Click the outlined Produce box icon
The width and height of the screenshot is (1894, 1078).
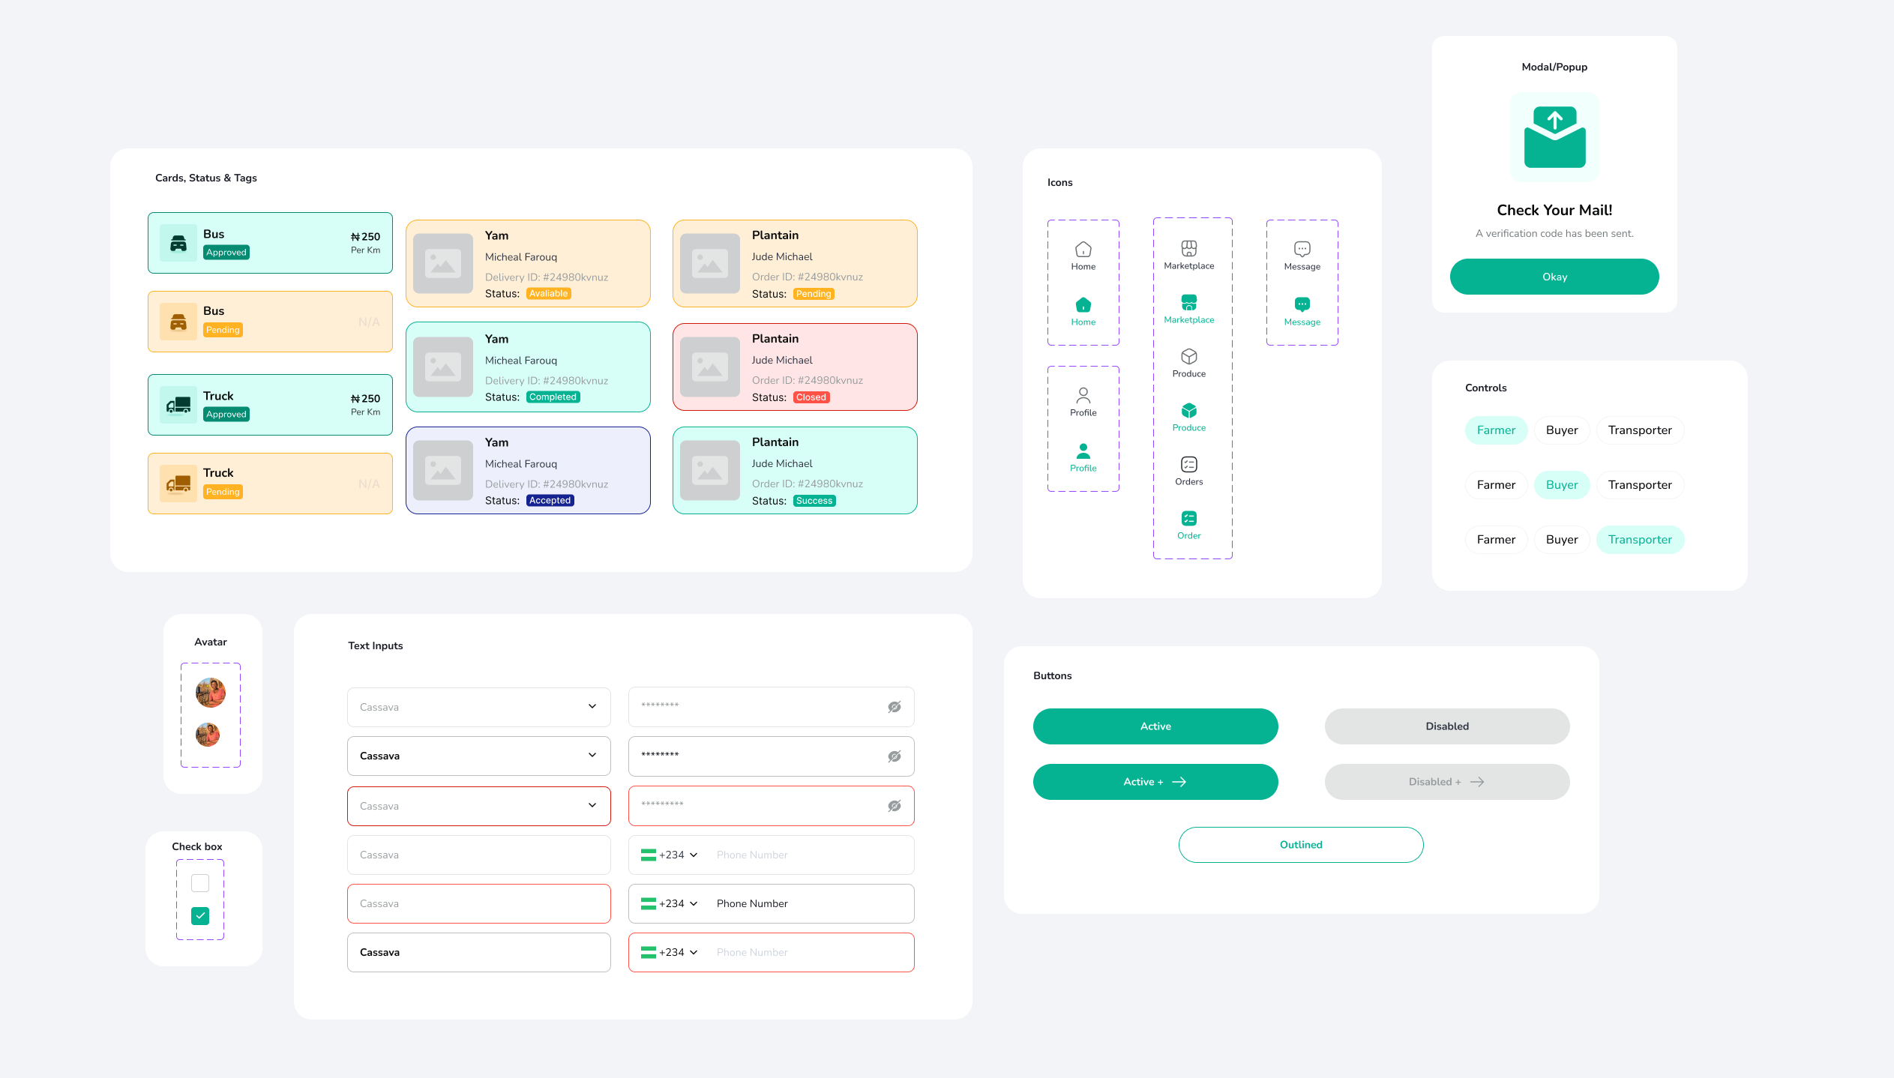(1188, 356)
